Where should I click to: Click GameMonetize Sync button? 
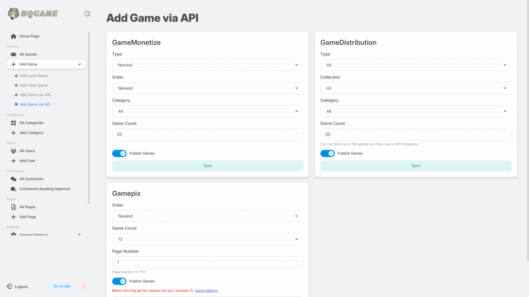click(x=208, y=166)
